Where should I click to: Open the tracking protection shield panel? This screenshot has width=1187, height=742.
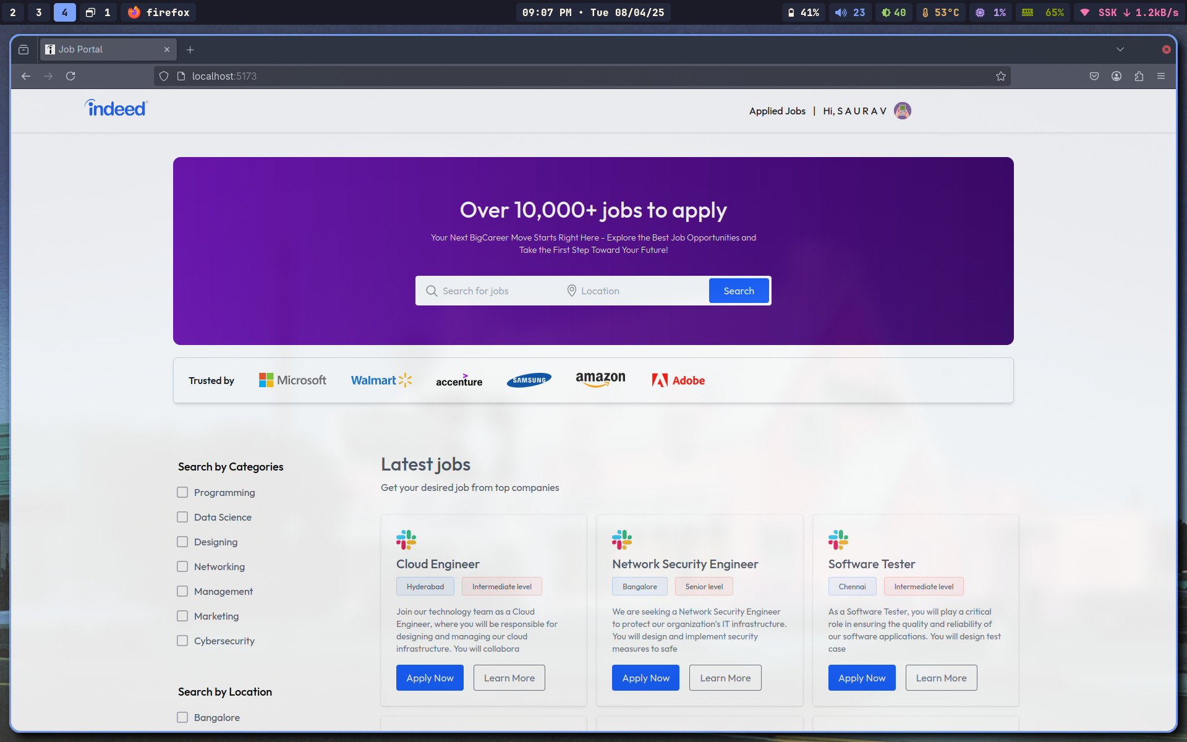[x=163, y=76]
